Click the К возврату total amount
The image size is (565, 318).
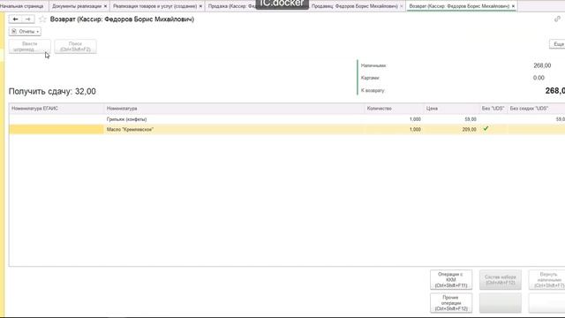coord(555,91)
